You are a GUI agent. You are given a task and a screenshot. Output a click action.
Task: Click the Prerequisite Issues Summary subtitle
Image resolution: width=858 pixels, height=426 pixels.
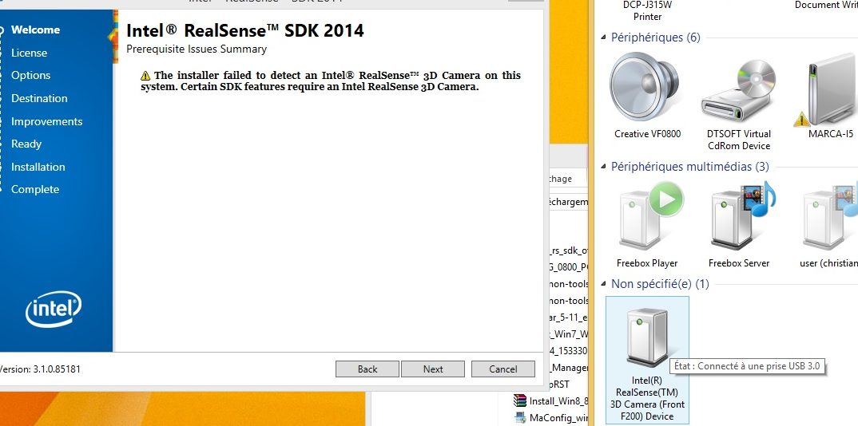pyautogui.click(x=197, y=49)
